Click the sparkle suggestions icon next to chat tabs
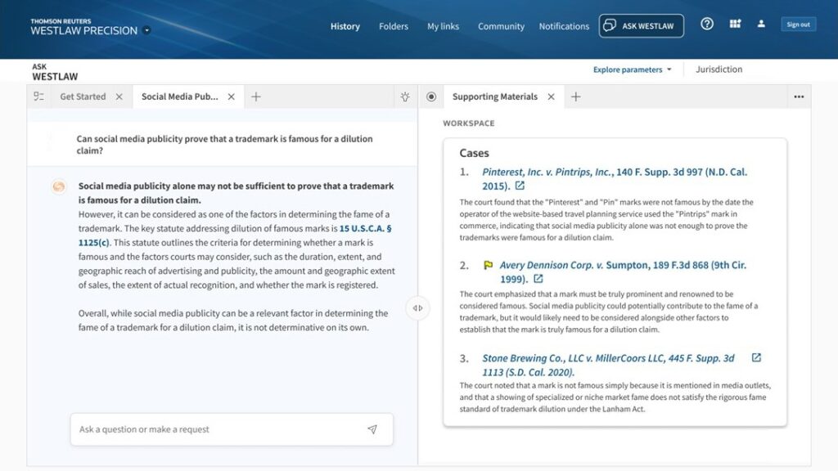This screenshot has width=838, height=471. (404, 96)
